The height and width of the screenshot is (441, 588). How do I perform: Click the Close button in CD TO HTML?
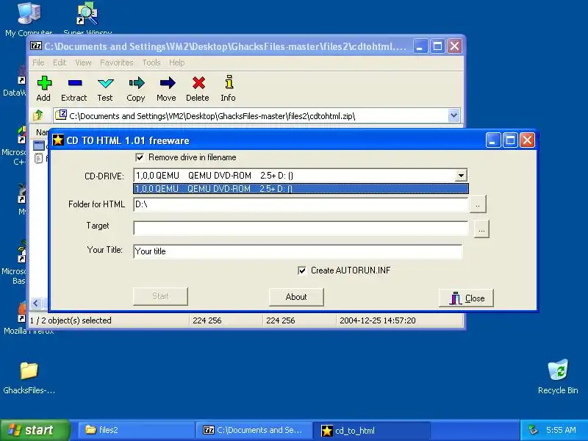tap(466, 298)
